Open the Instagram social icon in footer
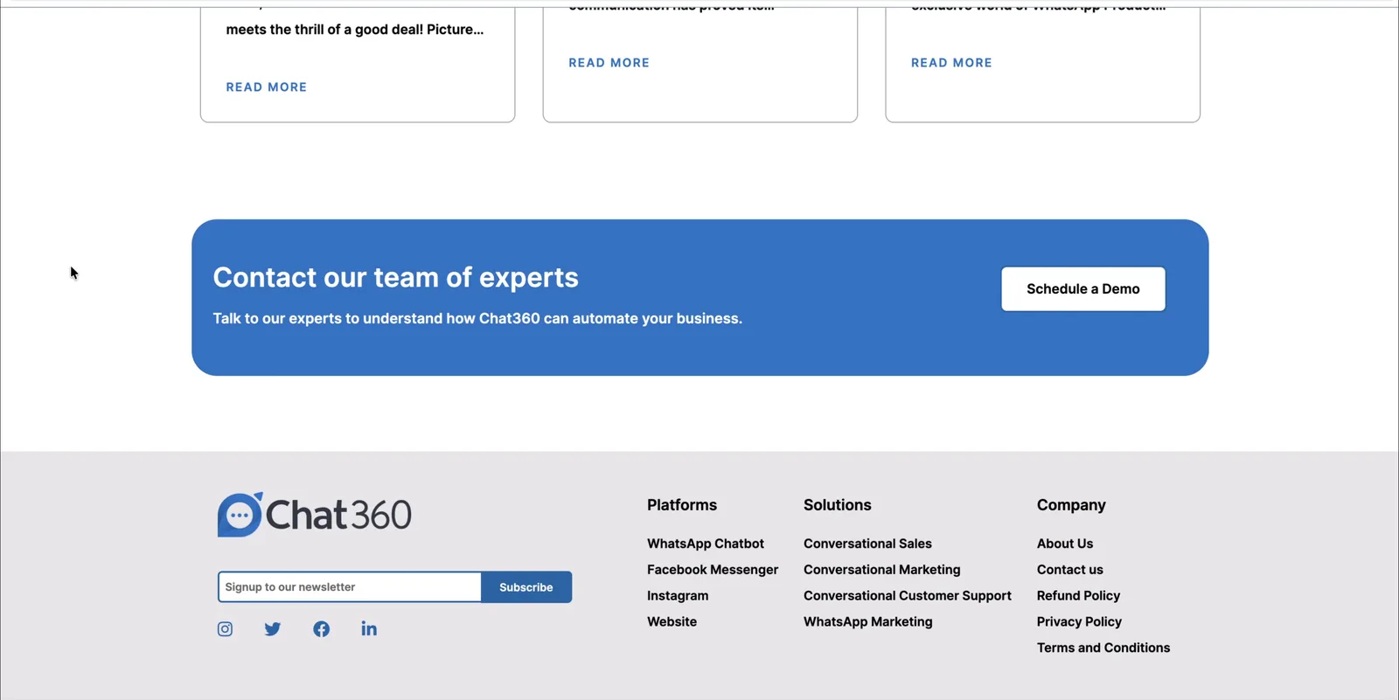 click(x=225, y=629)
